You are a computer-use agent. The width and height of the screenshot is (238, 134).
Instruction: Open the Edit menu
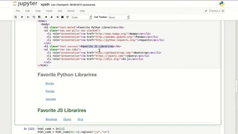point(28,11)
